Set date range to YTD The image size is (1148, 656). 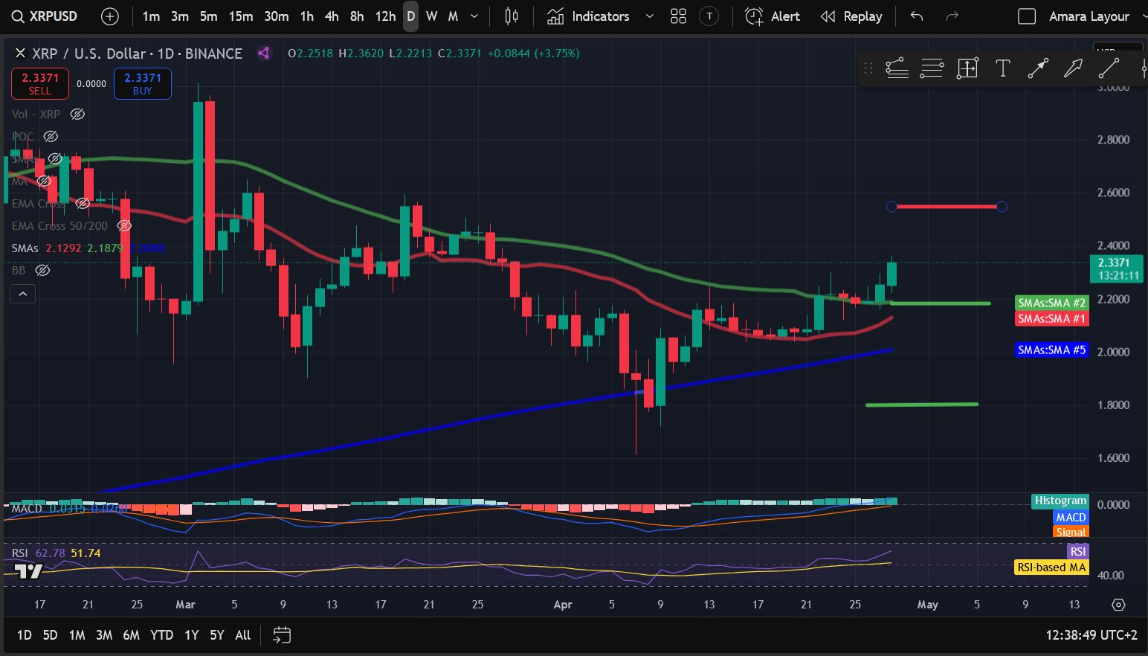[x=161, y=635]
